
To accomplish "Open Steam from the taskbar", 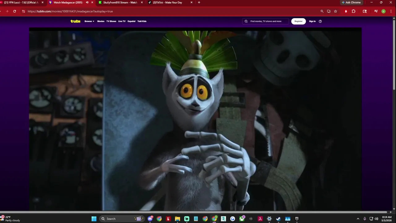I will coord(278,219).
